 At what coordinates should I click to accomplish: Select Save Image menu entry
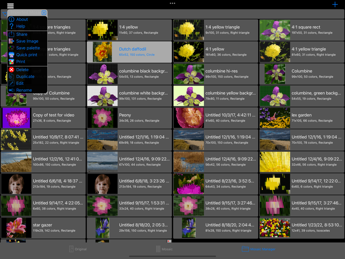[x=27, y=41]
